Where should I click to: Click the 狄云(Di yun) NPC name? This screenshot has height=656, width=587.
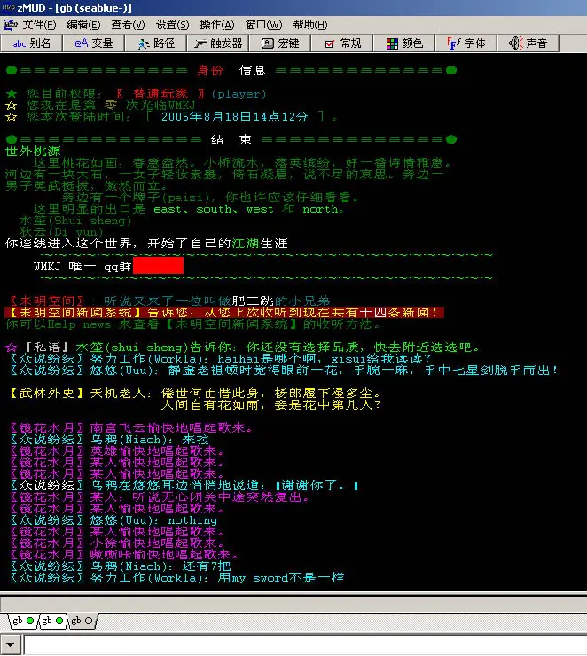61,231
